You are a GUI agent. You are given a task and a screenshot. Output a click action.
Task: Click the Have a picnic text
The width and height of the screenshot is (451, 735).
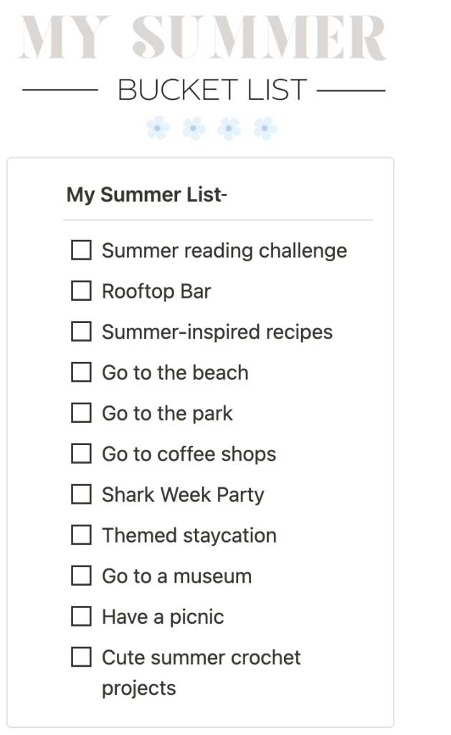pos(163,617)
